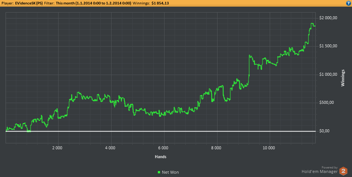Click the $1 000,00 axis label
This screenshot has width=352, height=177.
(x=328, y=75)
